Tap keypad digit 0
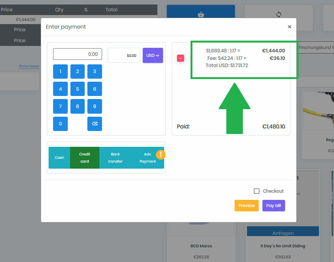 [x=60, y=124]
